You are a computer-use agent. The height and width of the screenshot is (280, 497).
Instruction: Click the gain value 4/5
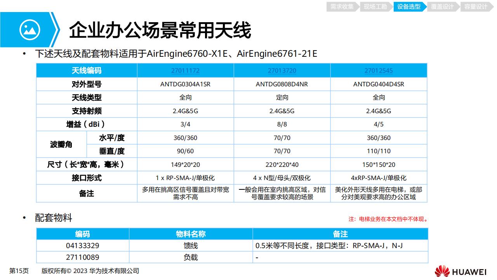(x=379, y=124)
